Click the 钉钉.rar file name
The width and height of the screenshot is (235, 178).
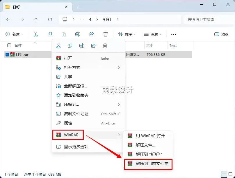coord(22,55)
